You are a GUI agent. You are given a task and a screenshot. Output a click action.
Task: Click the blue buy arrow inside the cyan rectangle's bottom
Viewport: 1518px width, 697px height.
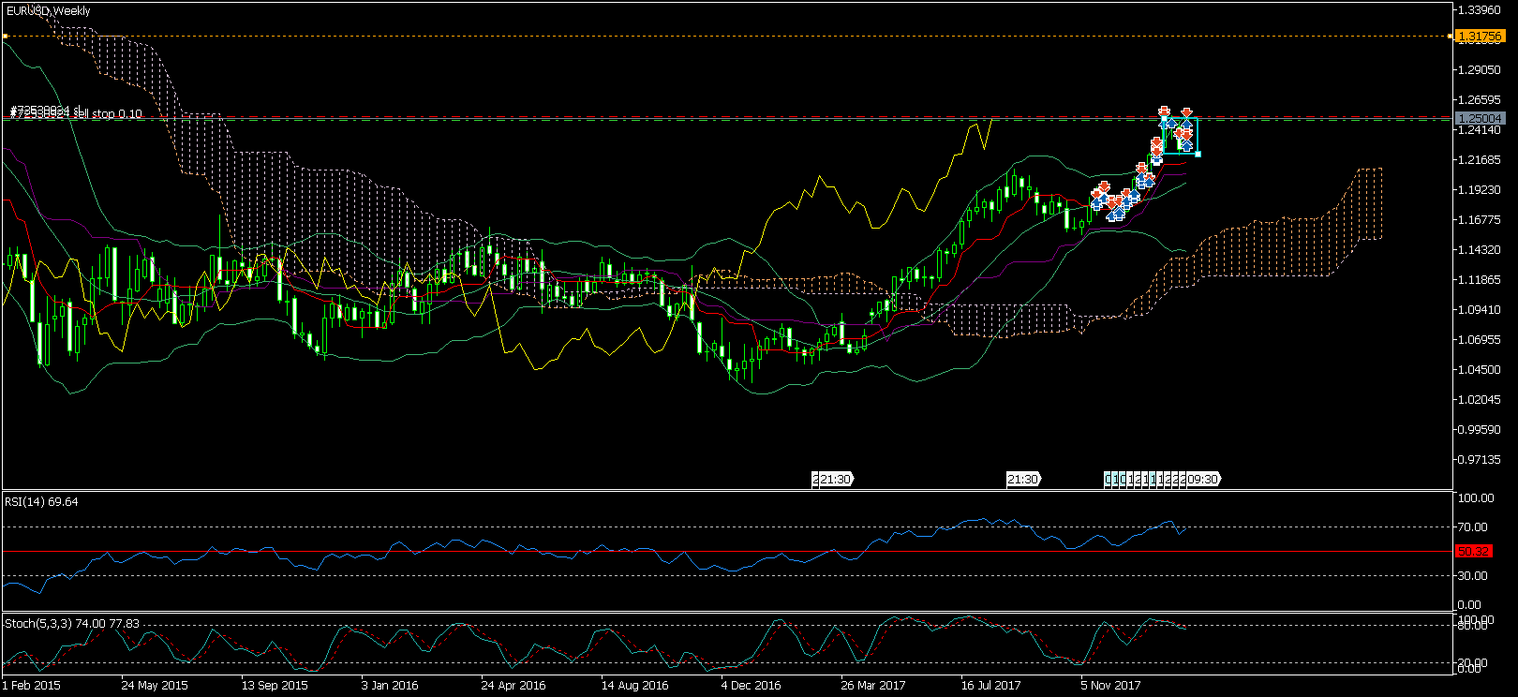pos(1186,146)
